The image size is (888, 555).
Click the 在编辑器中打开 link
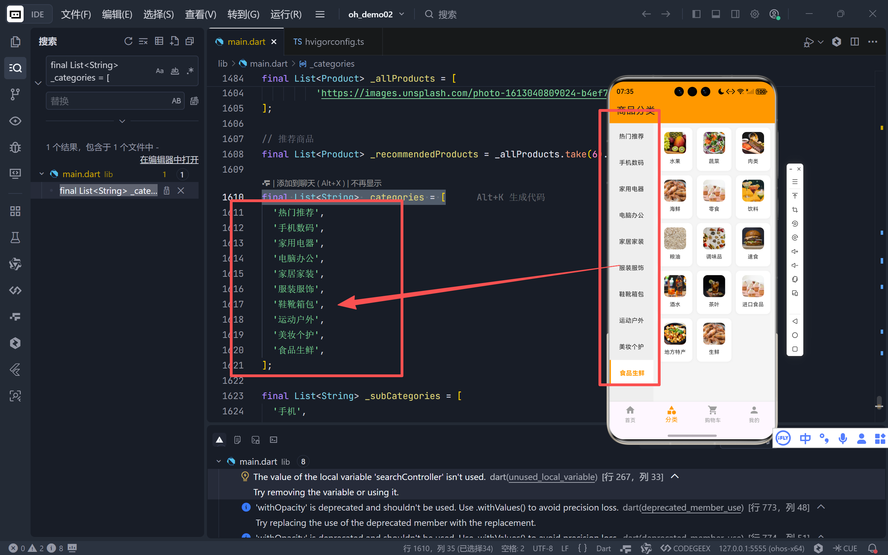(x=169, y=160)
